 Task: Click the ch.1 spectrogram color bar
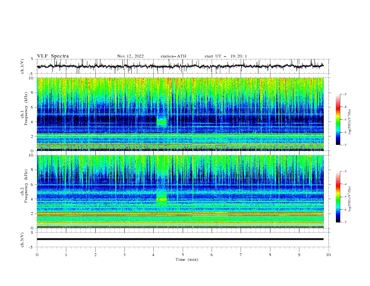coord(338,120)
